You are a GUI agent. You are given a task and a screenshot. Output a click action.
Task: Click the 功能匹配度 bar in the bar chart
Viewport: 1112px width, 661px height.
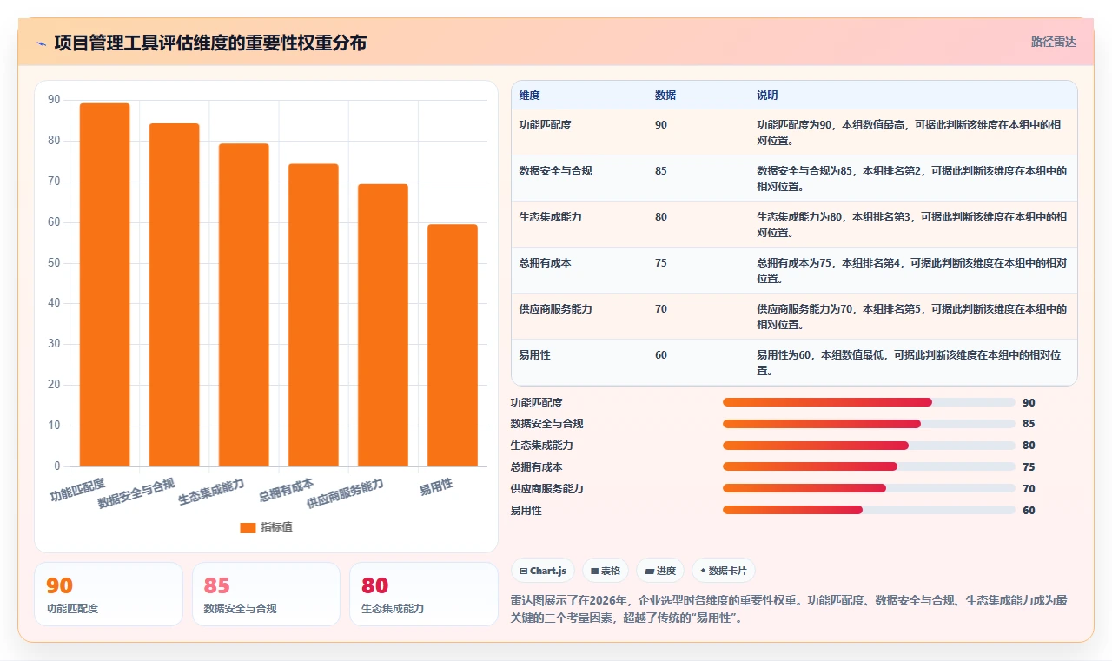pyautogui.click(x=105, y=285)
